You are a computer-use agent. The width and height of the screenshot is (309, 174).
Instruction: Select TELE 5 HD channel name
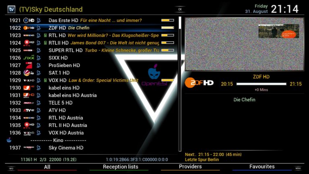(60, 103)
